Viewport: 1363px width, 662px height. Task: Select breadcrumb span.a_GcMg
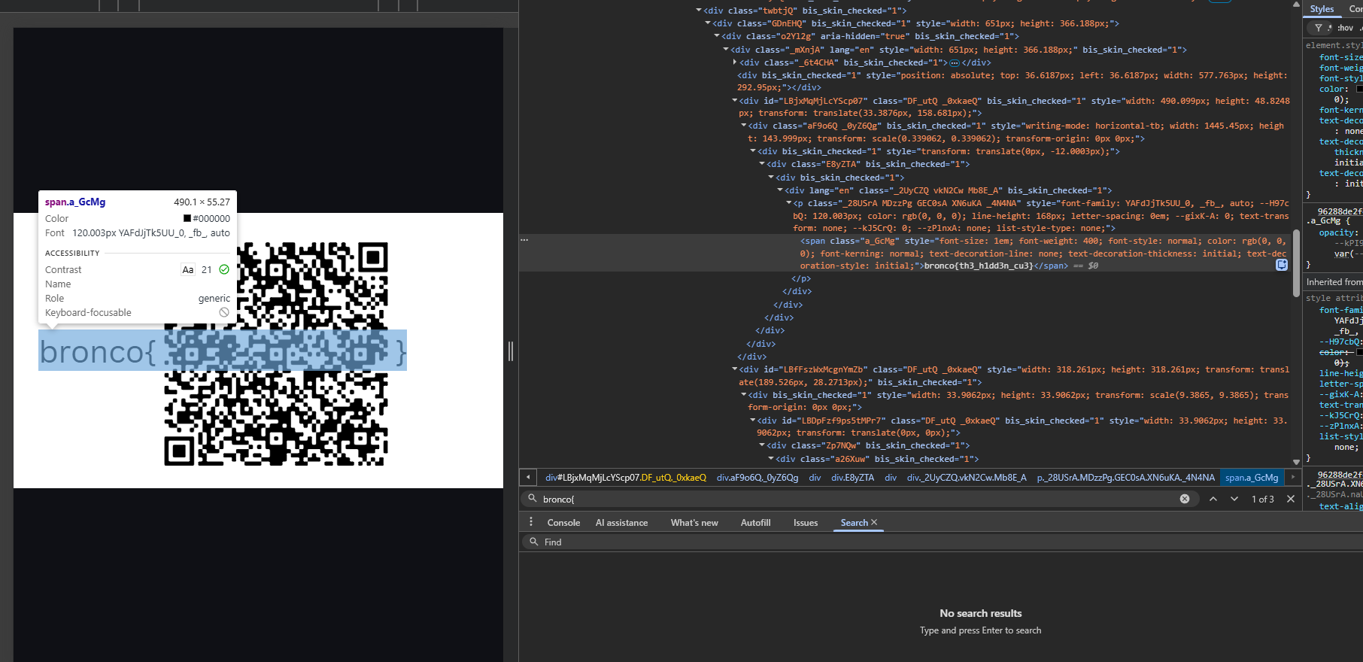pyautogui.click(x=1252, y=478)
